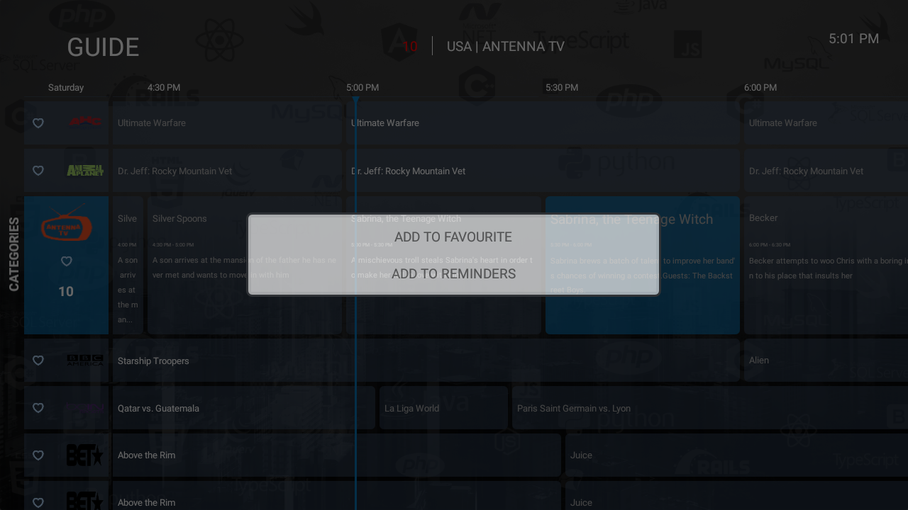
Task: Select La Liga World program
Action: pos(443,408)
